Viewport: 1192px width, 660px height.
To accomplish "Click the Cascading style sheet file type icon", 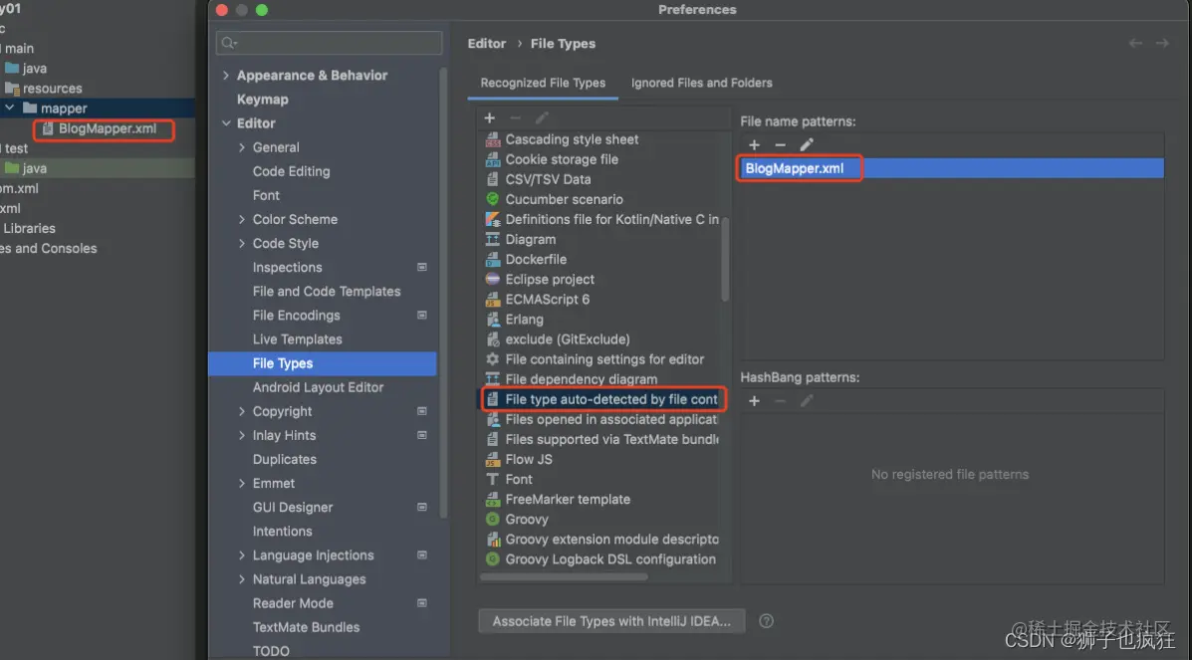I will click(493, 139).
